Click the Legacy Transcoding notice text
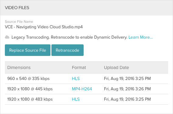 70,37
